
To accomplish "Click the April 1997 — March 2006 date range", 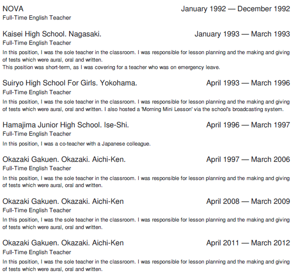I will pos(248,159).
